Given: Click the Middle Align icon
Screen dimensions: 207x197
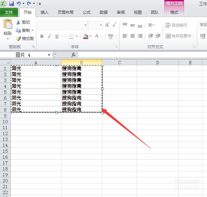Looking at the screenshot, I should [x=133, y=25].
